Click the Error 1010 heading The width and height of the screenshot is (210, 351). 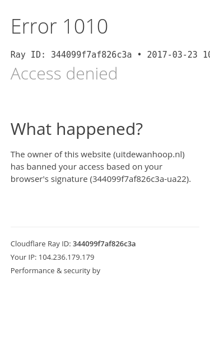coord(59,26)
